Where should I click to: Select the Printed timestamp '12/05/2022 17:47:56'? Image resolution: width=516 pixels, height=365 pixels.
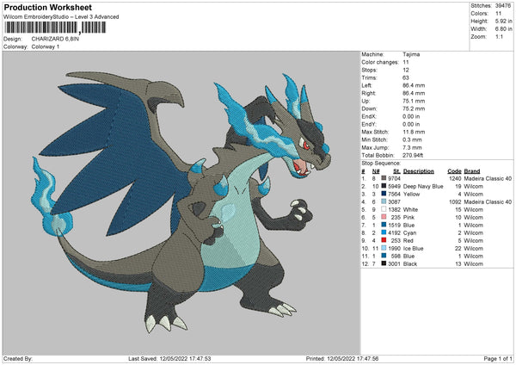[353, 359]
